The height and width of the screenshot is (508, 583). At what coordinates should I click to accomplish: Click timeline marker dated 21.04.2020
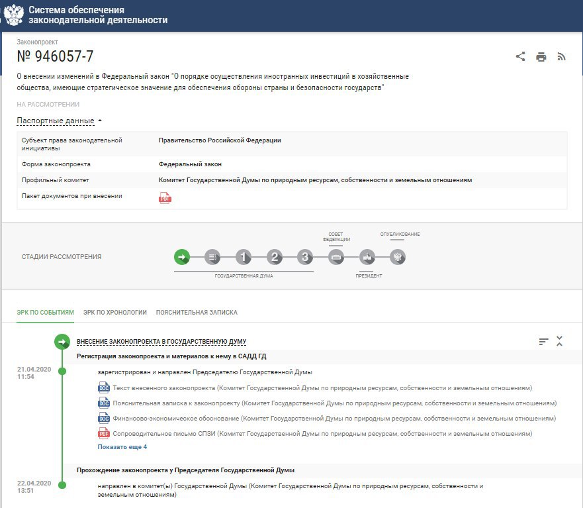[x=62, y=371]
